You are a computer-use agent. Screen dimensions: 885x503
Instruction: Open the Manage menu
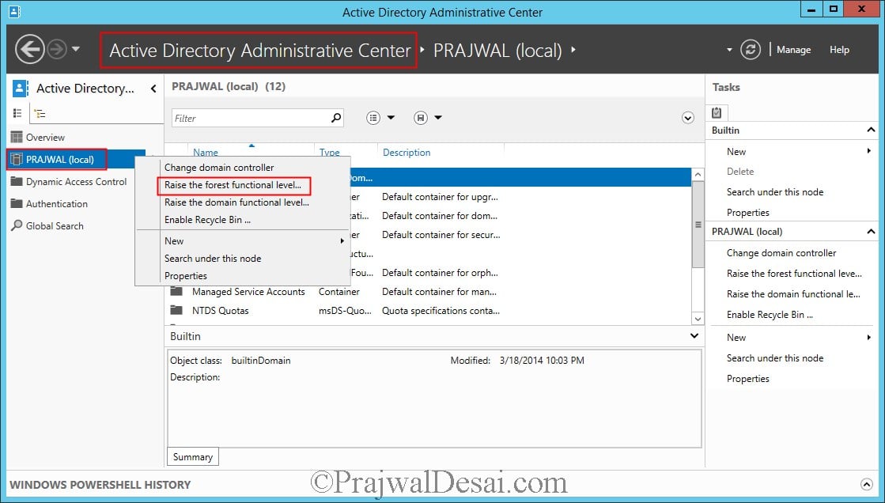(x=793, y=50)
